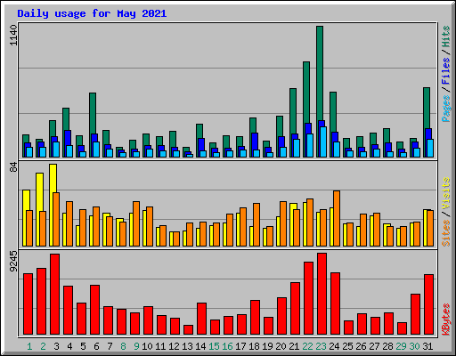Click day 4 on the x-axis
This screenshot has width=456, height=356.
point(69,346)
